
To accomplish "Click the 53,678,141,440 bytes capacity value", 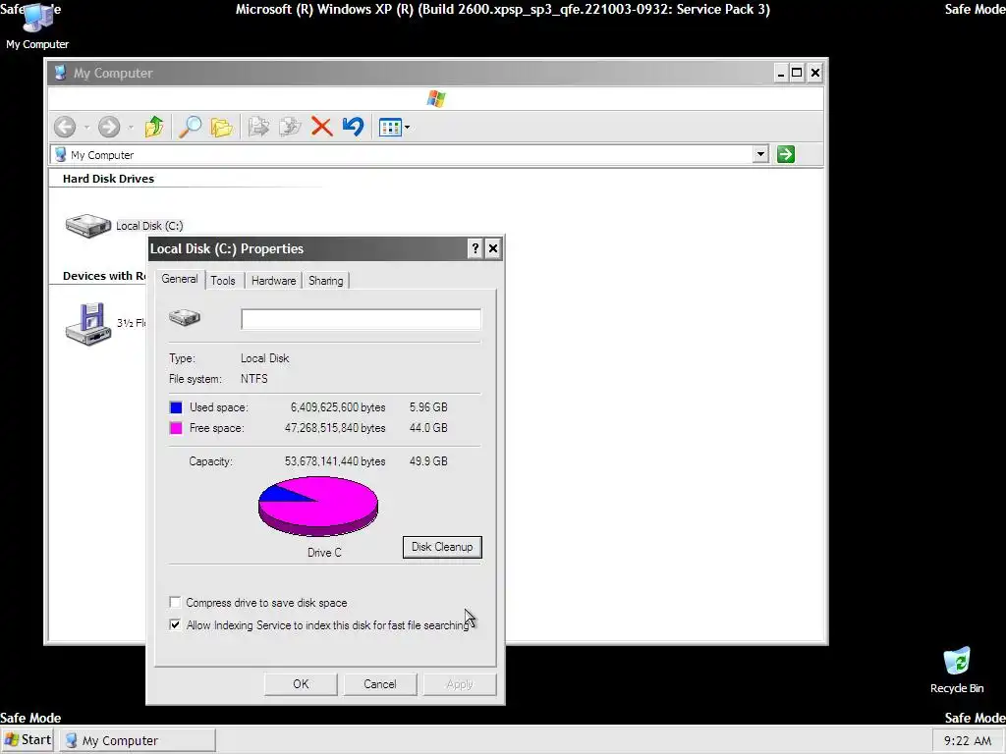I will (x=335, y=461).
